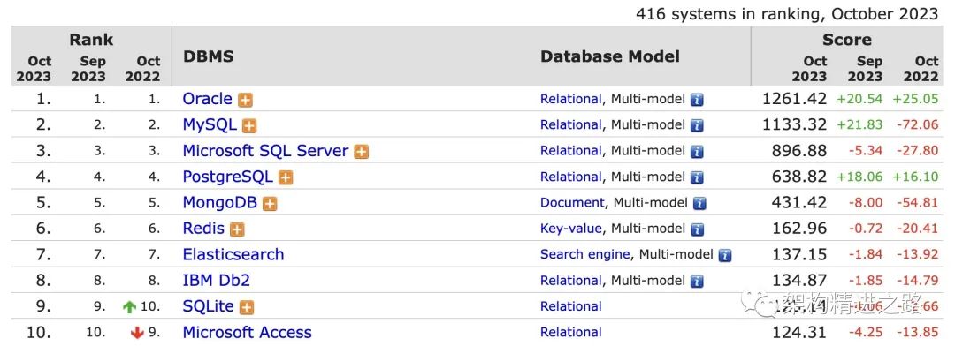955x346 pixels.
Task: Click the info icon in IBM Db2's row
Action: point(697,282)
